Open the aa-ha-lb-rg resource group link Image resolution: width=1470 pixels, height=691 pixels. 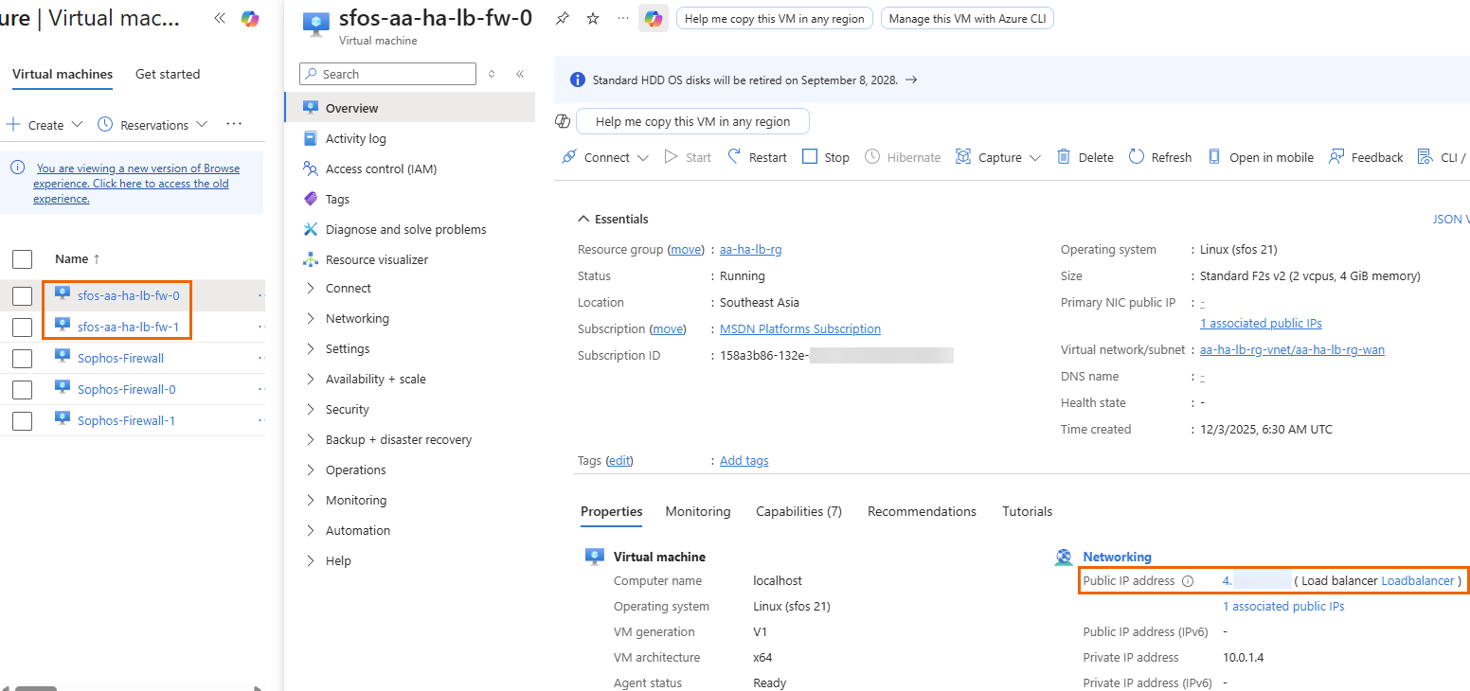click(x=751, y=249)
